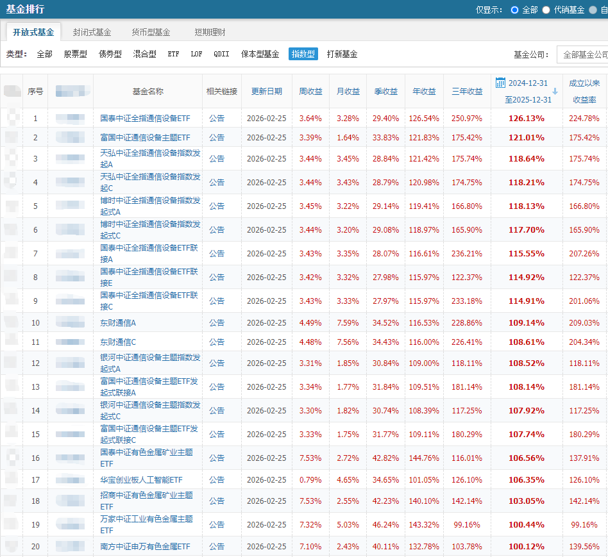Open the 东财通信A fund details link
The height and width of the screenshot is (557, 608).
tap(118, 322)
